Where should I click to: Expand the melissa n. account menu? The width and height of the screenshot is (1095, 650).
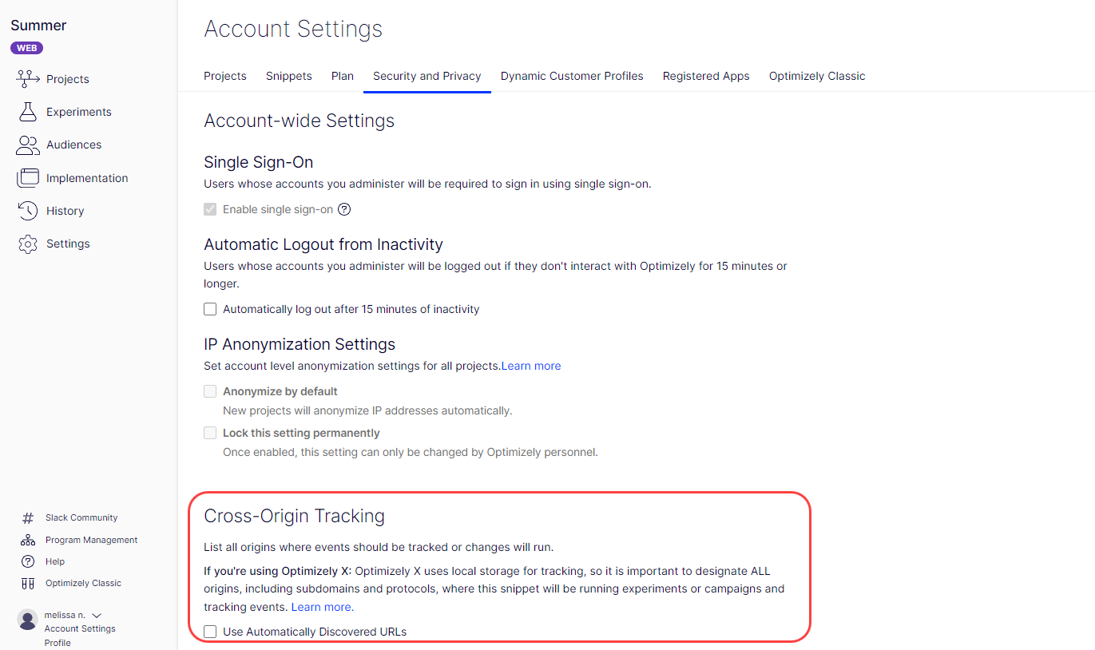97,614
